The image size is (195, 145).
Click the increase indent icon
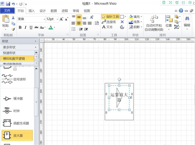[x=86, y=29]
